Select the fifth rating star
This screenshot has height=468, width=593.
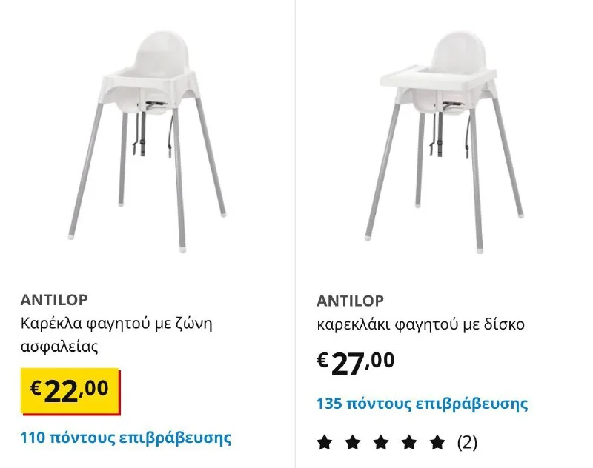pos(437,443)
